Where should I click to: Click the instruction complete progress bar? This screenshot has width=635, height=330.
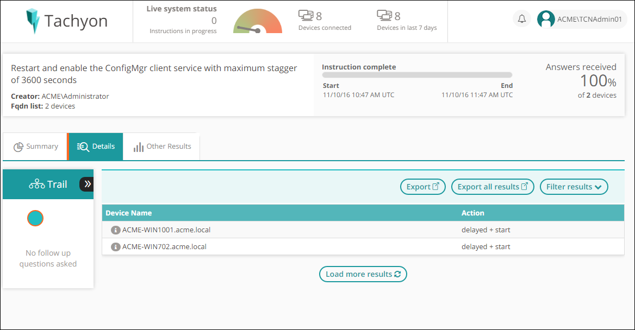417,75
